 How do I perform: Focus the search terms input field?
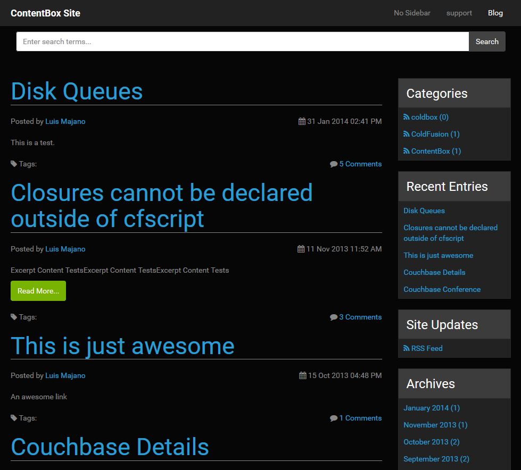(242, 41)
